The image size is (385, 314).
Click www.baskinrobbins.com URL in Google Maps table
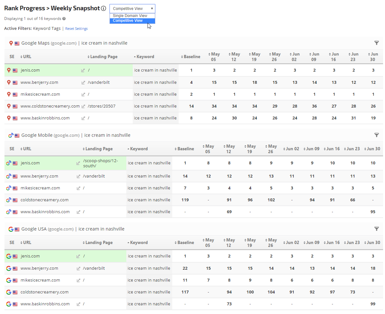[x=45, y=118]
